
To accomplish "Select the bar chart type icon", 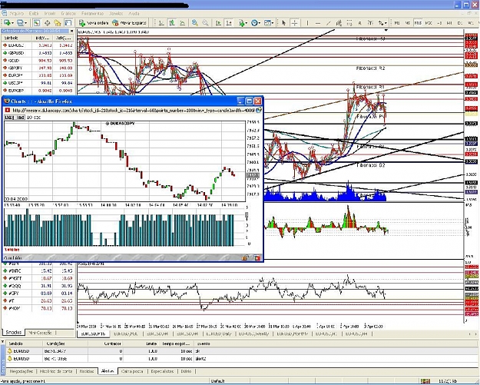I will tap(161, 23).
